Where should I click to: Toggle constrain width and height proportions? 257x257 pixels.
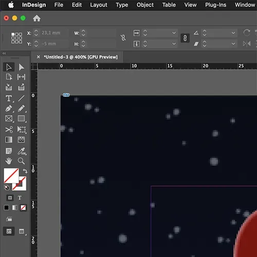[123, 38]
